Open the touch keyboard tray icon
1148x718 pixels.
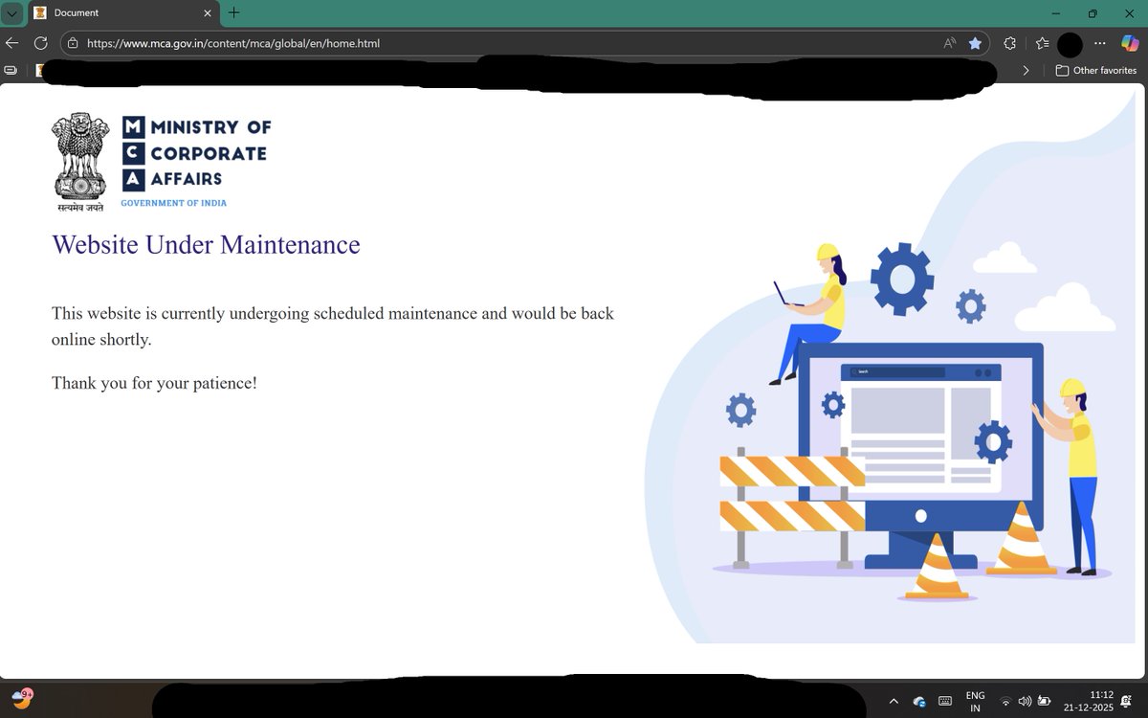[945, 702]
